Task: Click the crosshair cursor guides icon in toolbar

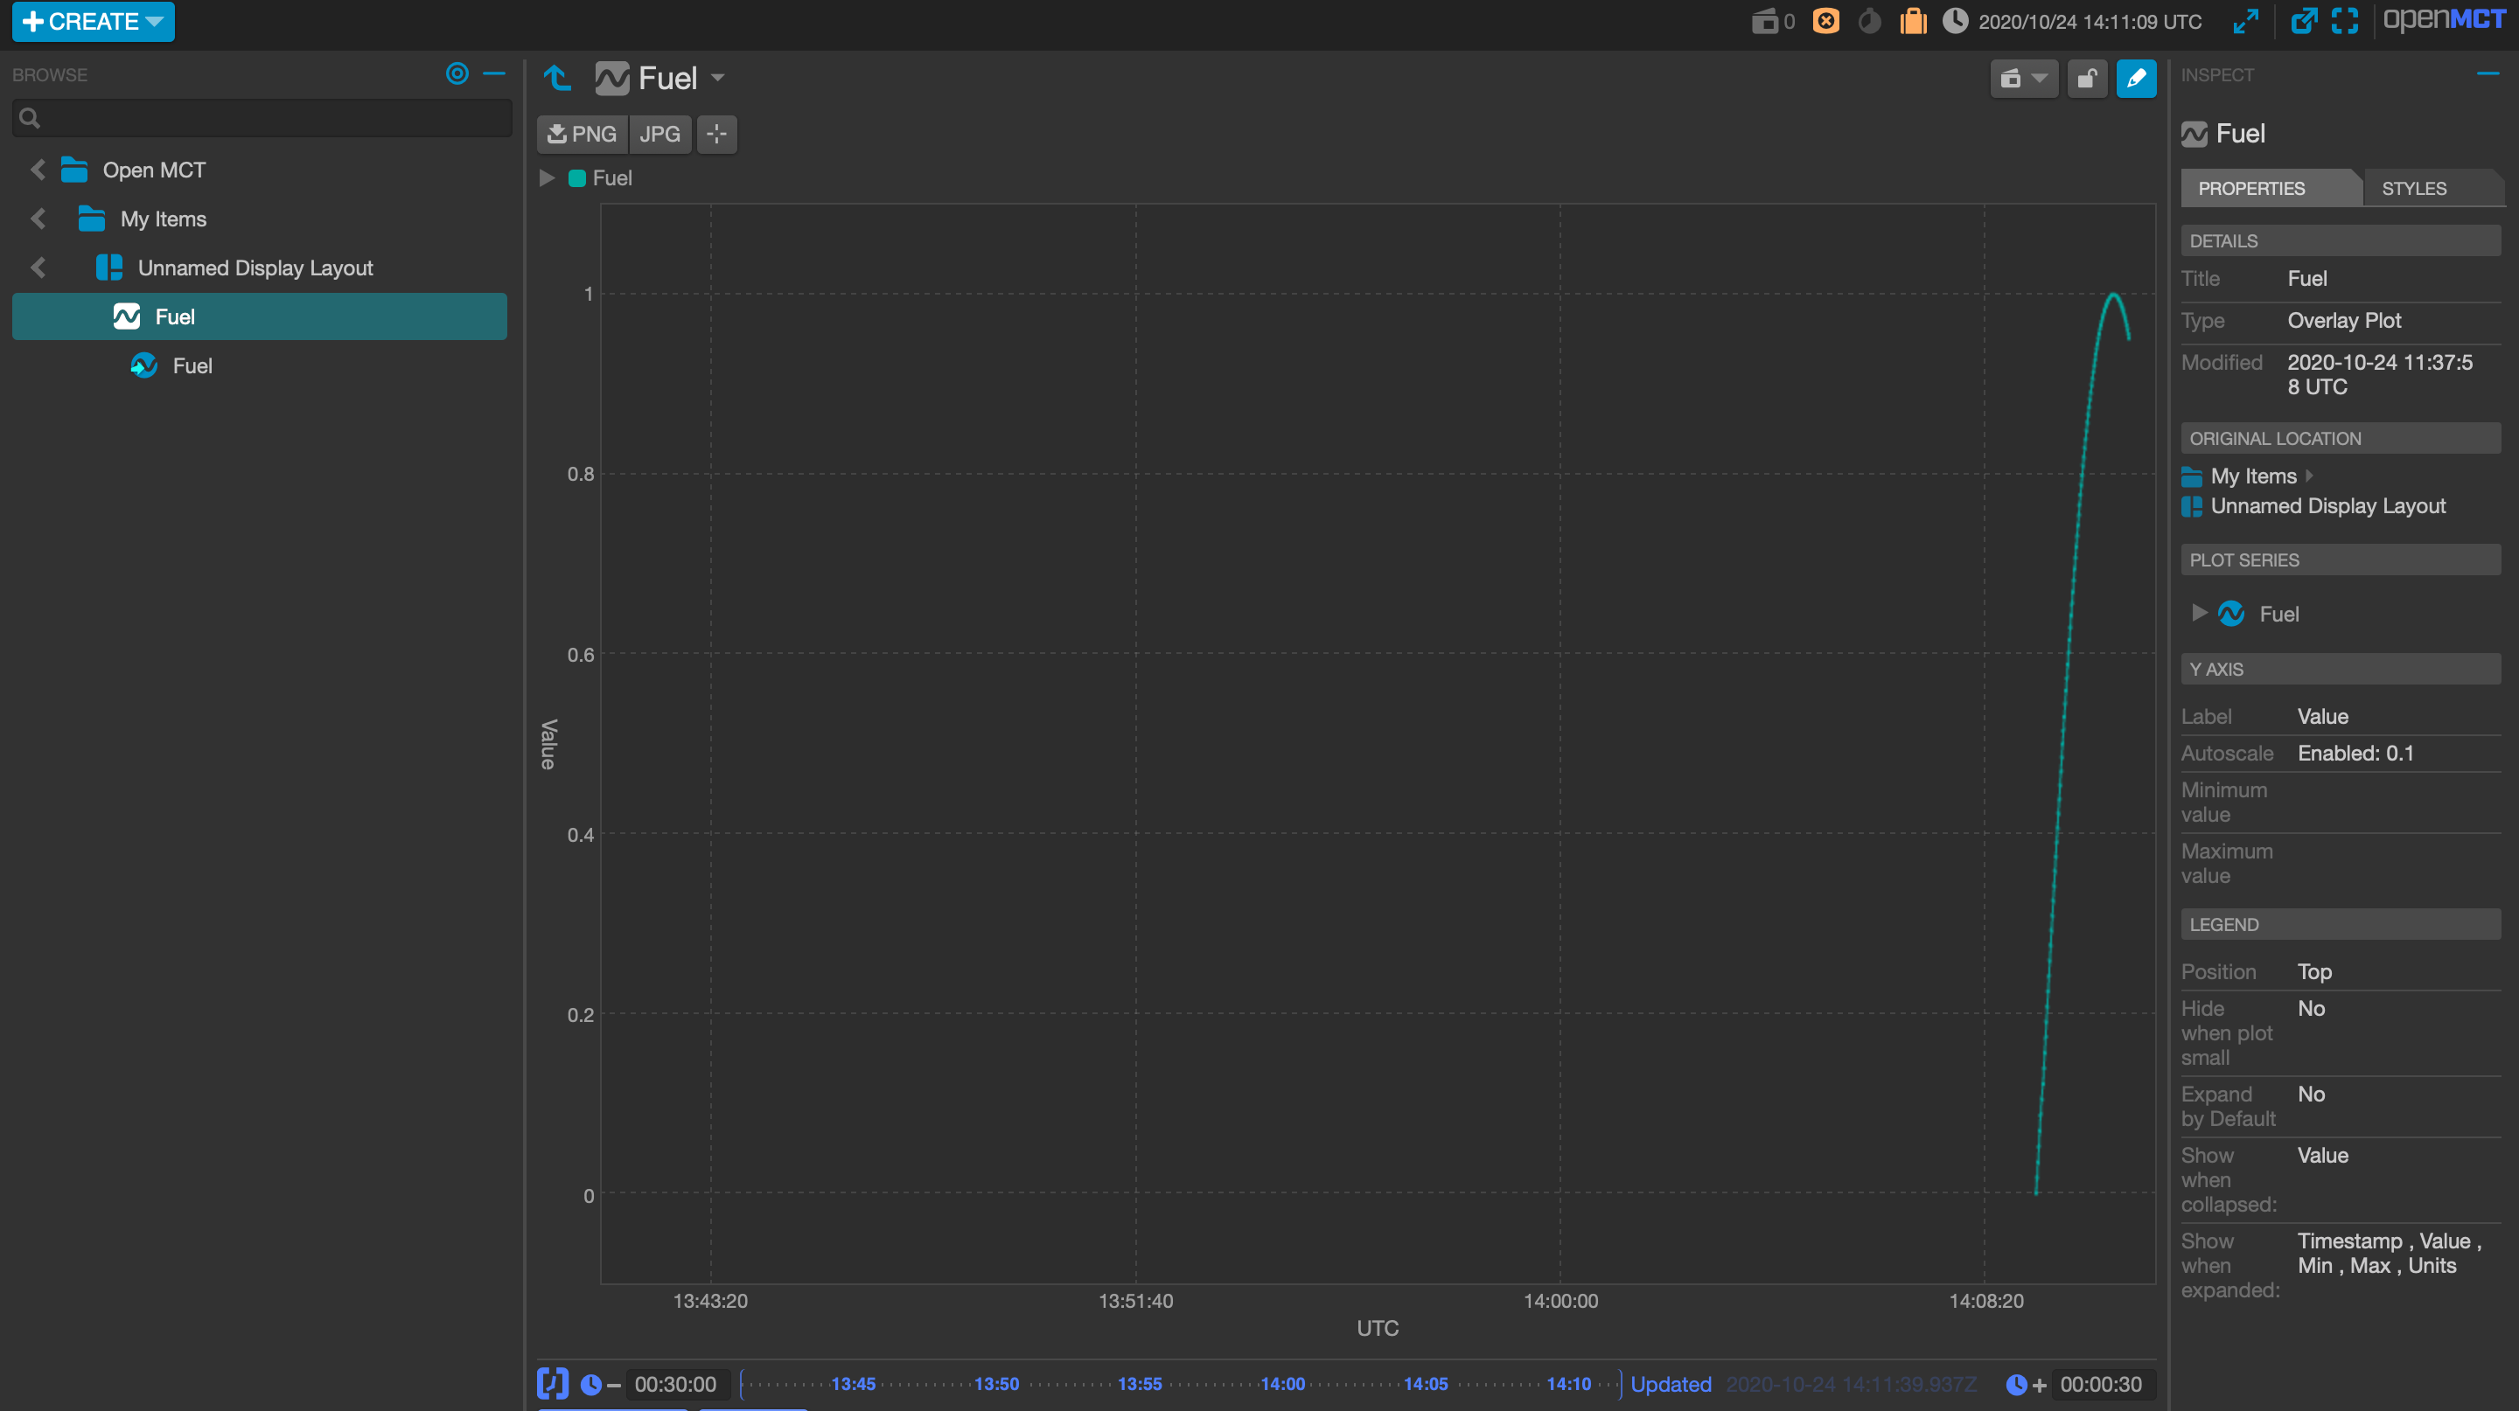Action: click(x=717, y=134)
